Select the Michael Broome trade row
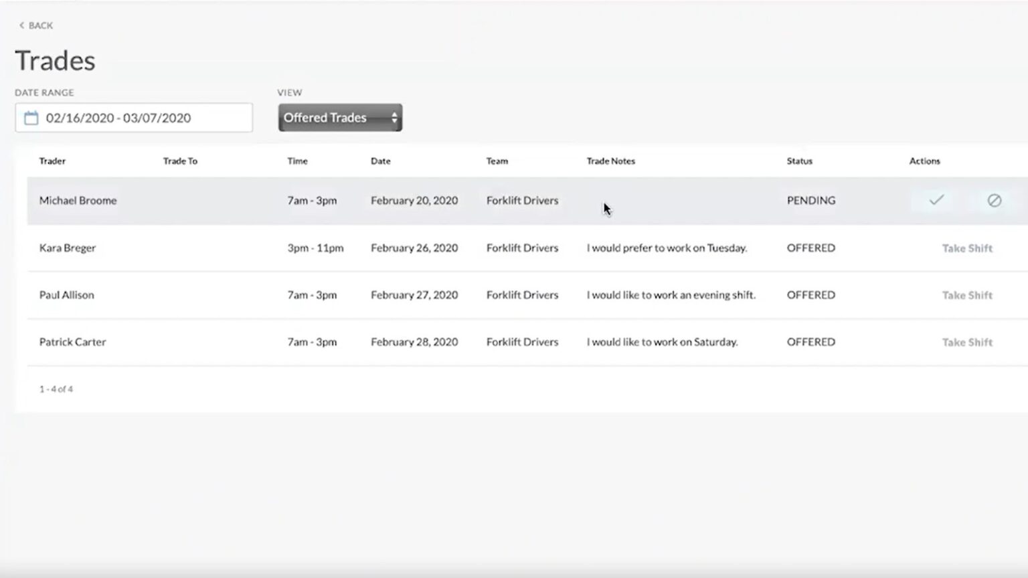Viewport: 1028px width, 578px height. [78, 201]
